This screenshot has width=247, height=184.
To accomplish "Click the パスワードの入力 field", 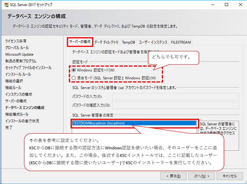I will click(176, 96).
